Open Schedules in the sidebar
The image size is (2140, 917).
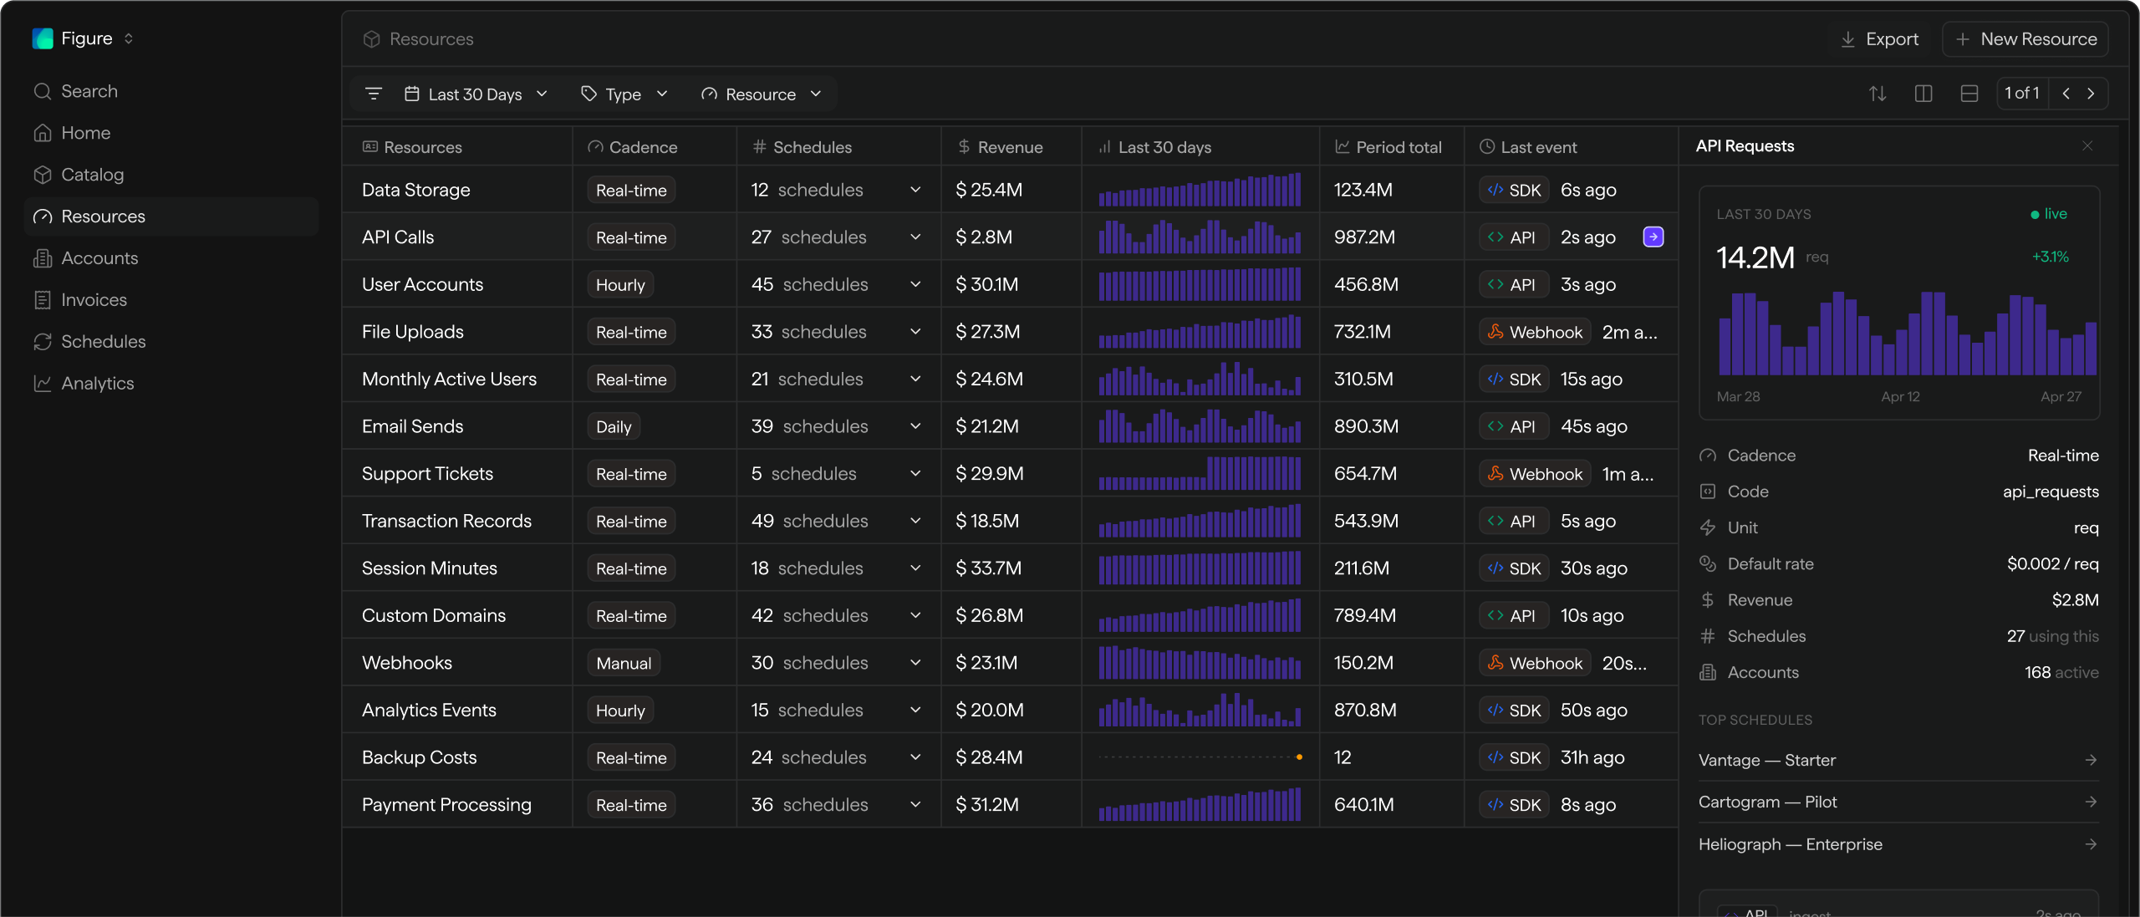(171, 342)
